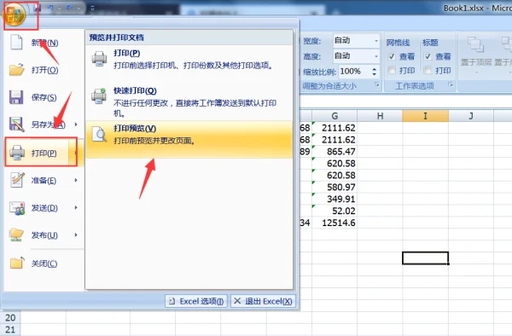Open the Page Setup launcher for 调整为合适大小
The height and width of the screenshot is (336, 512).
pos(377,84)
